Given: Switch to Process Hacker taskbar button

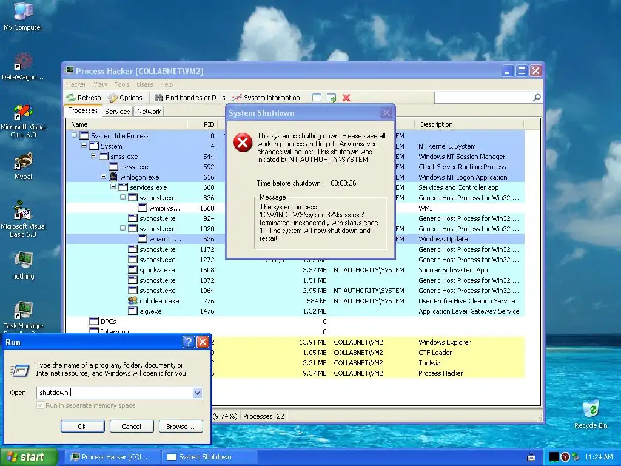Looking at the screenshot, I should coord(112,457).
